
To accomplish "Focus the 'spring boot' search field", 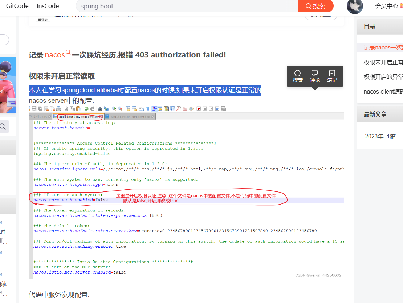I will (187, 6).
